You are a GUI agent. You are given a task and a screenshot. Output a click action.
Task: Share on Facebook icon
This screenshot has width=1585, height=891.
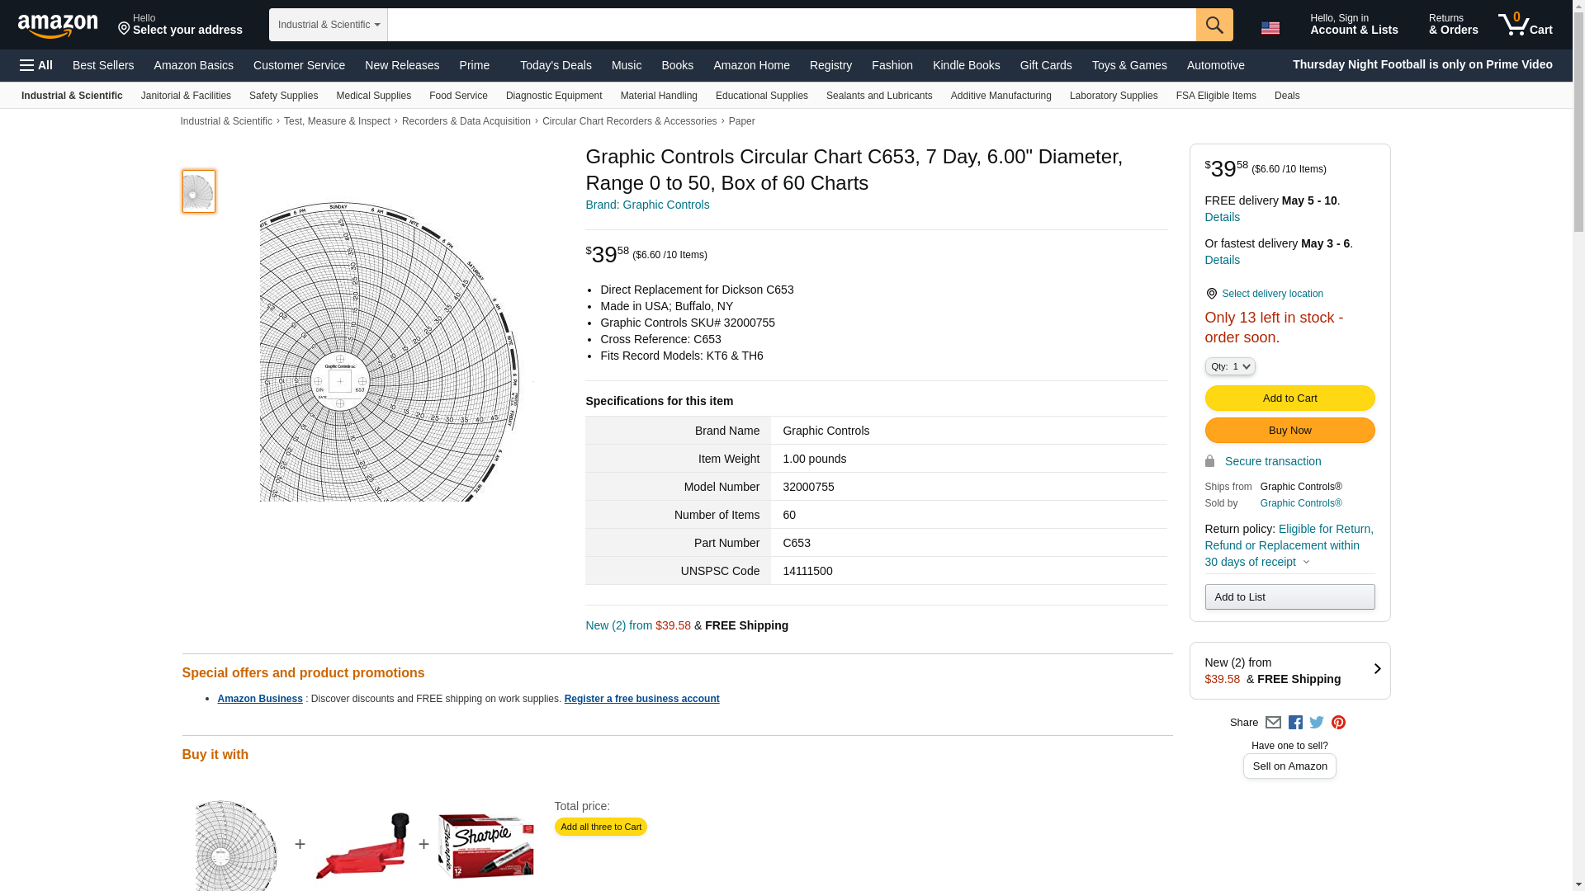[x=1295, y=723]
